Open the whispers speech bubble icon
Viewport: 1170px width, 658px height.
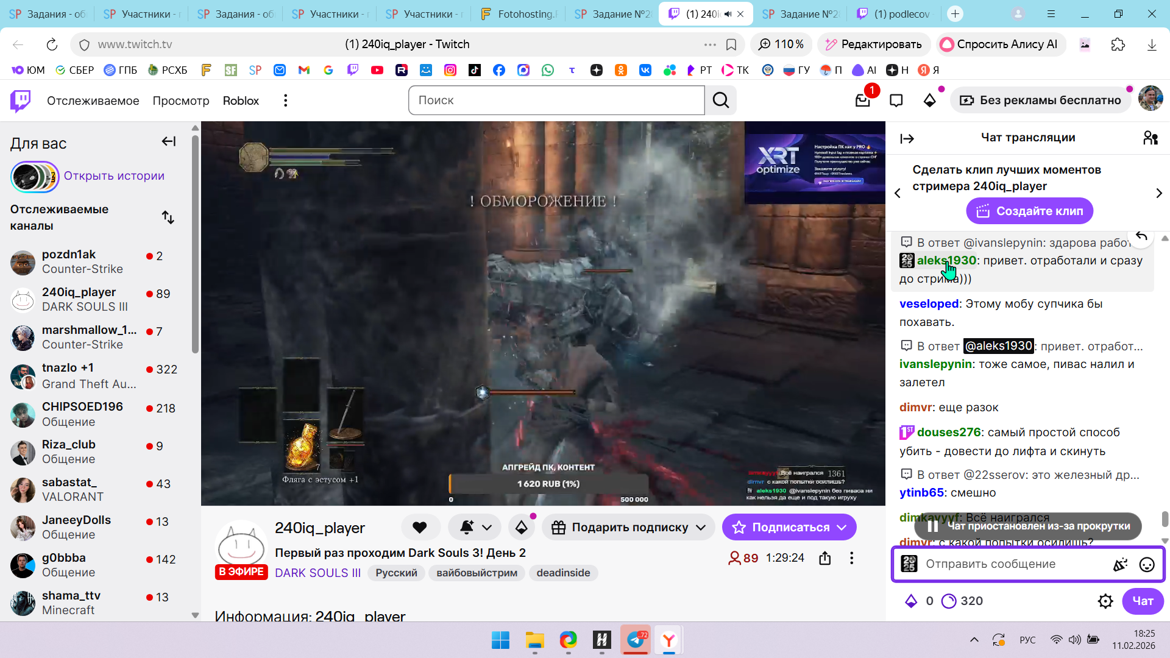click(896, 101)
